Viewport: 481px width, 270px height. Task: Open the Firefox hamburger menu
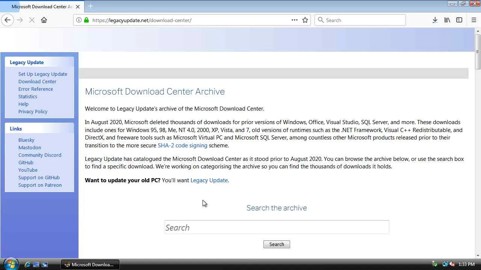[473, 20]
